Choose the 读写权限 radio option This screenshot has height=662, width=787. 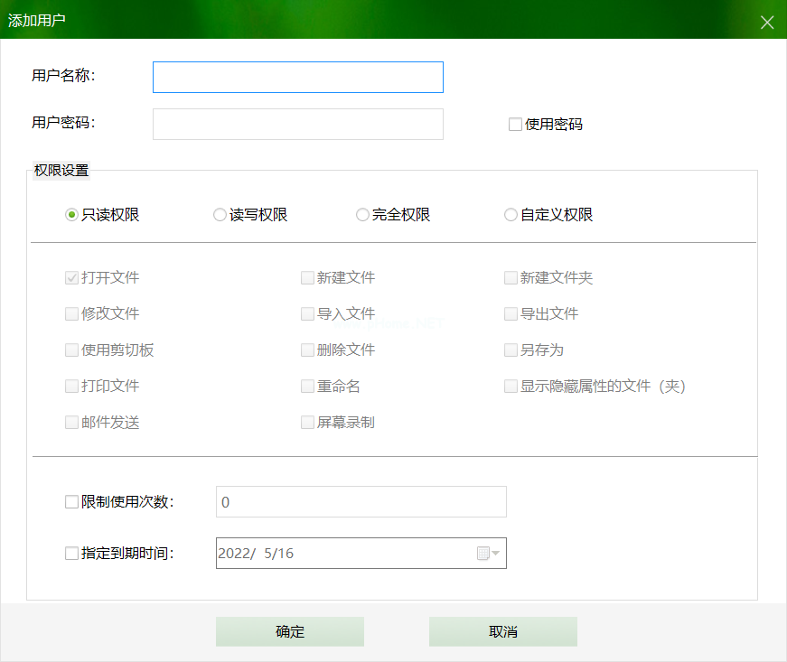tap(220, 215)
